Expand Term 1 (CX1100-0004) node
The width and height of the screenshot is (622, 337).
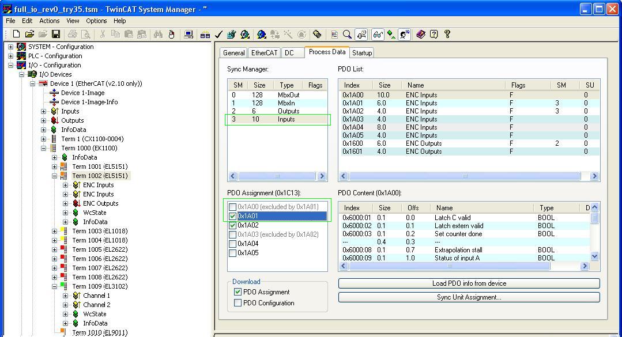point(44,139)
